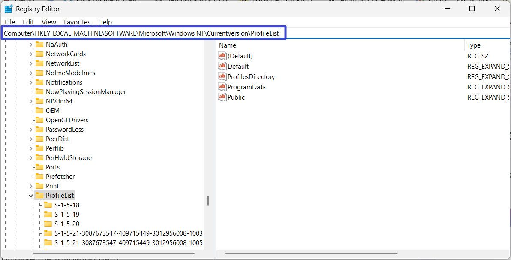
Task: Click the ab icon next to ProgramData
Action: click(x=222, y=87)
